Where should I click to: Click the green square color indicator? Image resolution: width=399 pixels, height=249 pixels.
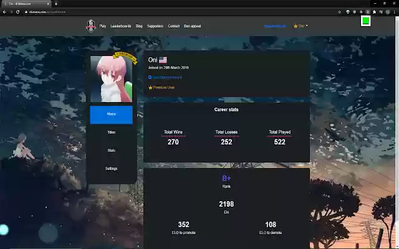click(366, 21)
